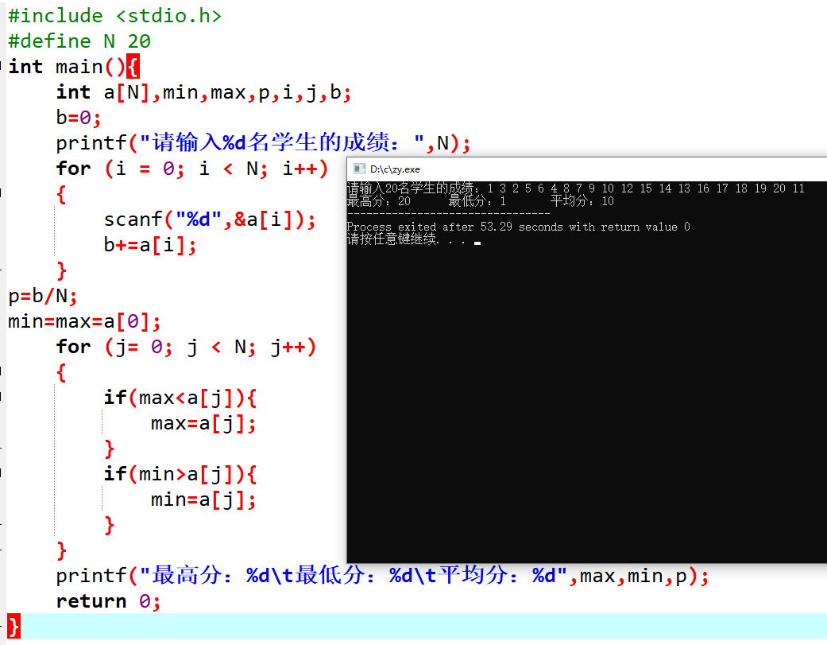The height and width of the screenshot is (645, 827).
Task: Click the p=b/N; line
Action: click(43, 296)
